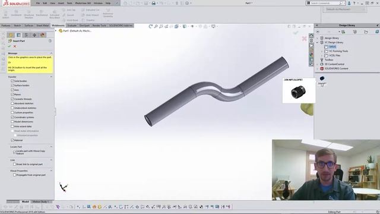Image resolution: width=380 pixels, height=214 pixels.
Task: Enable the Custom properties checkbox
Action: 12,112
